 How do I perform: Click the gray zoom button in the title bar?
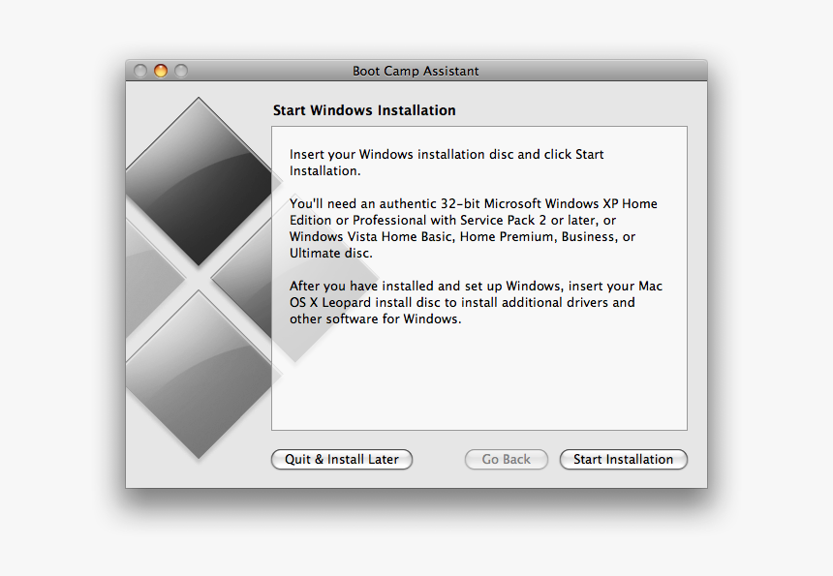click(181, 71)
